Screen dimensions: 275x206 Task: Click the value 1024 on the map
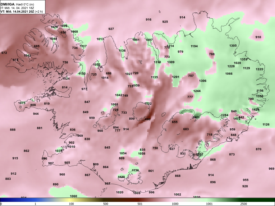(x=66, y=79)
